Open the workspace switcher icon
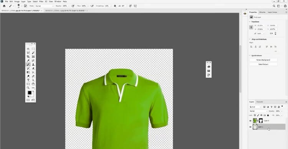 click(x=279, y=6)
